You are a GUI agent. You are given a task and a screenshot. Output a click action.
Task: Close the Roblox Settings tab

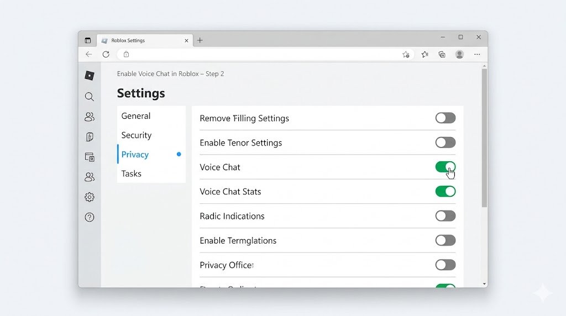(186, 41)
